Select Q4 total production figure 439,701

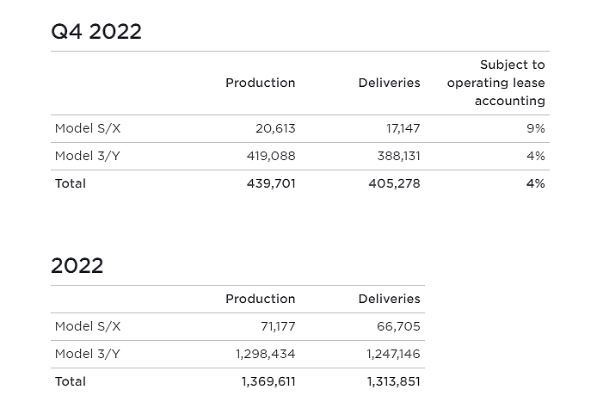271,183
